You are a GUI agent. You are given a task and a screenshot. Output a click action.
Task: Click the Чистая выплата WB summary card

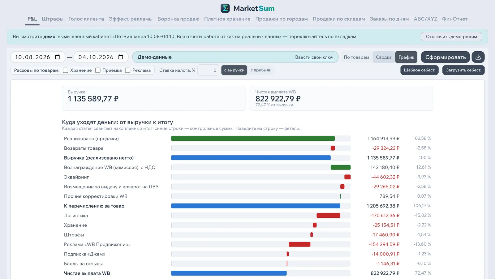click(x=341, y=98)
